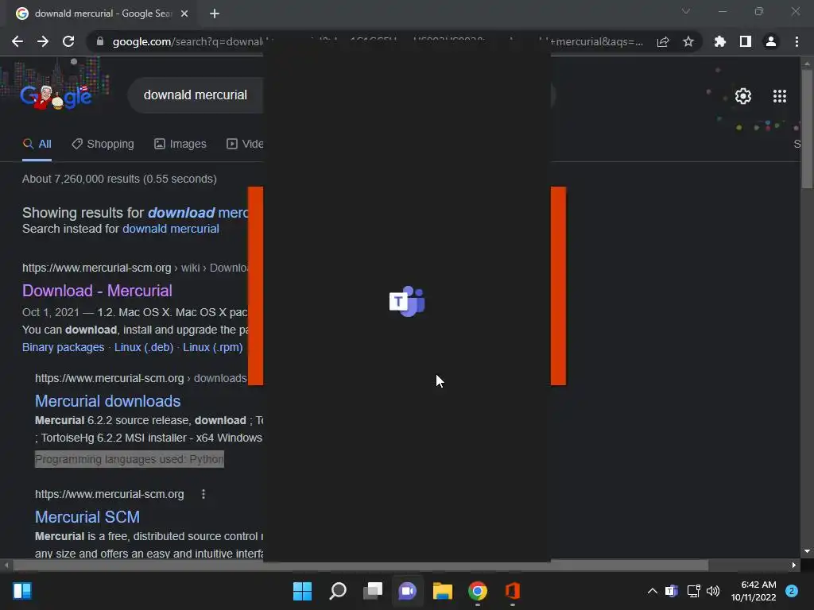The height and width of the screenshot is (610, 814).
Task: Share this page from the address bar
Action: 663,41
